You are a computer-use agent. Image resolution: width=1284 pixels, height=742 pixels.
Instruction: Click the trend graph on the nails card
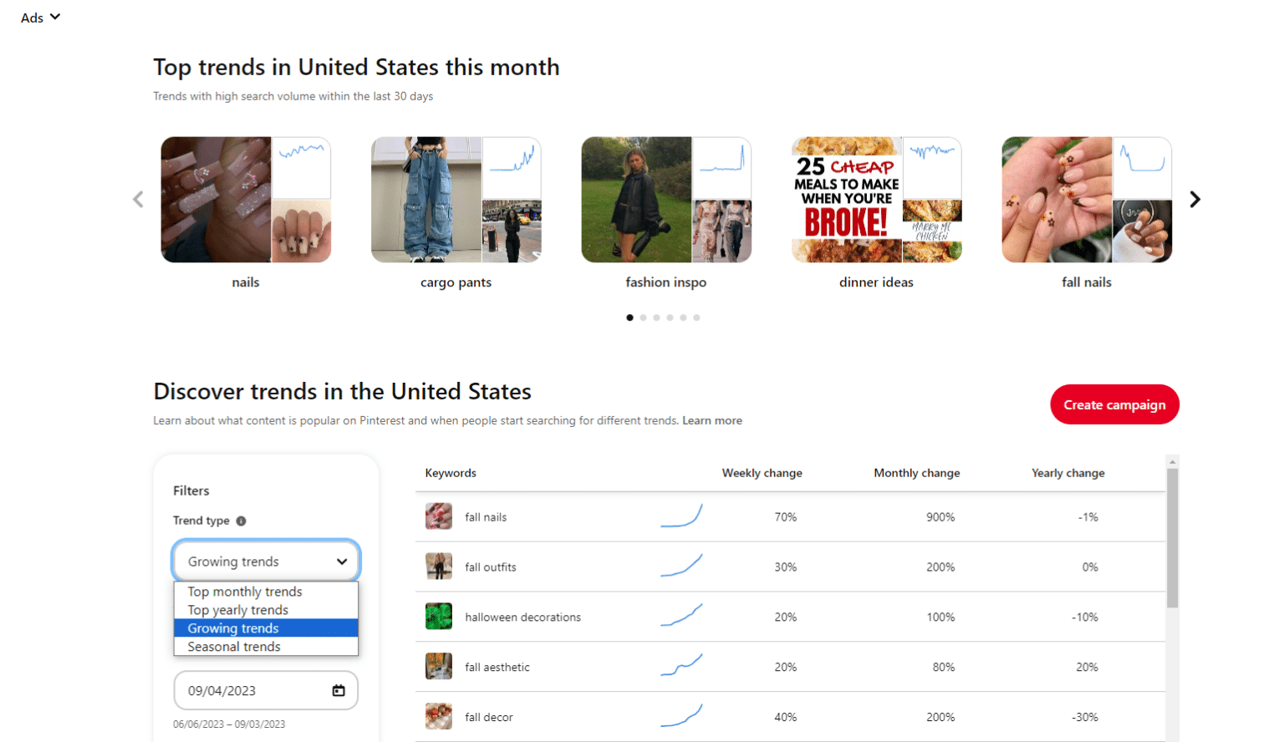pos(301,166)
